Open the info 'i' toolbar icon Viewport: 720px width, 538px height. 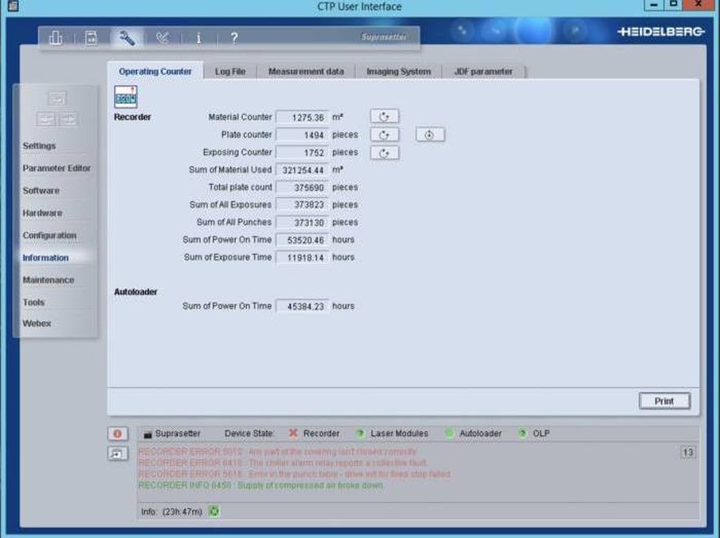tap(199, 37)
